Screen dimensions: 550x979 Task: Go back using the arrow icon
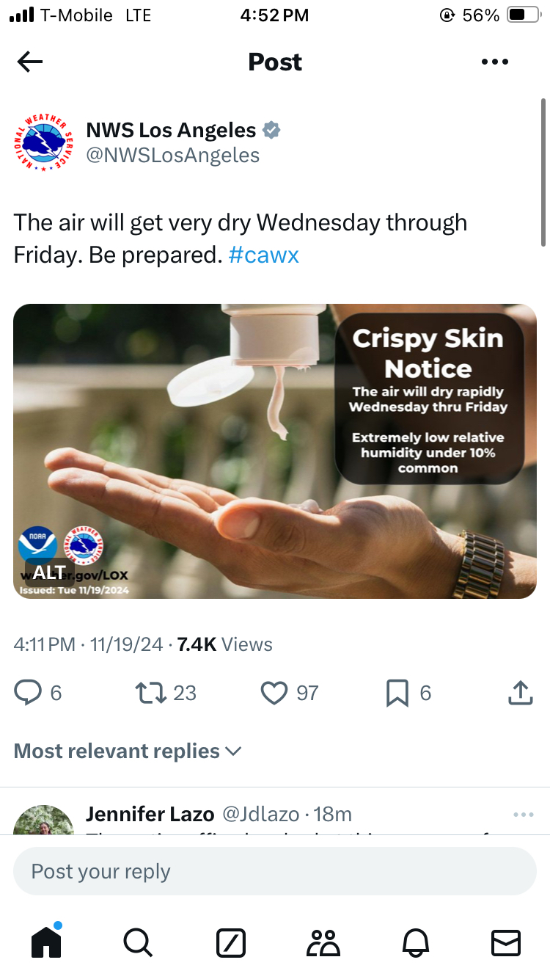click(x=30, y=62)
